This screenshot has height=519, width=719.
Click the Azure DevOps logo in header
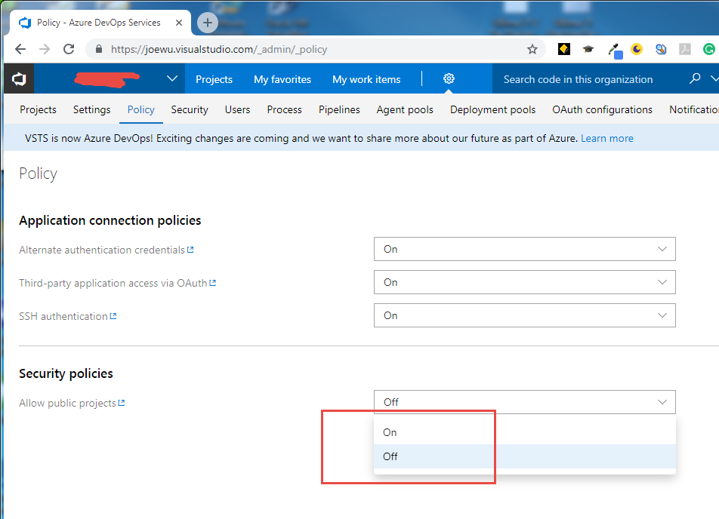pyautogui.click(x=19, y=78)
